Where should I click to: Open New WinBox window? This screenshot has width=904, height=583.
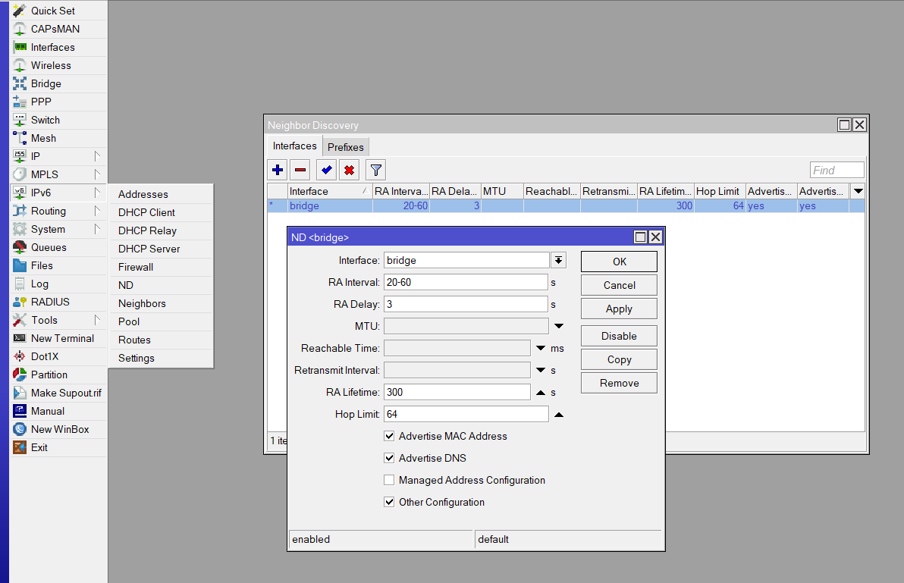[58, 429]
